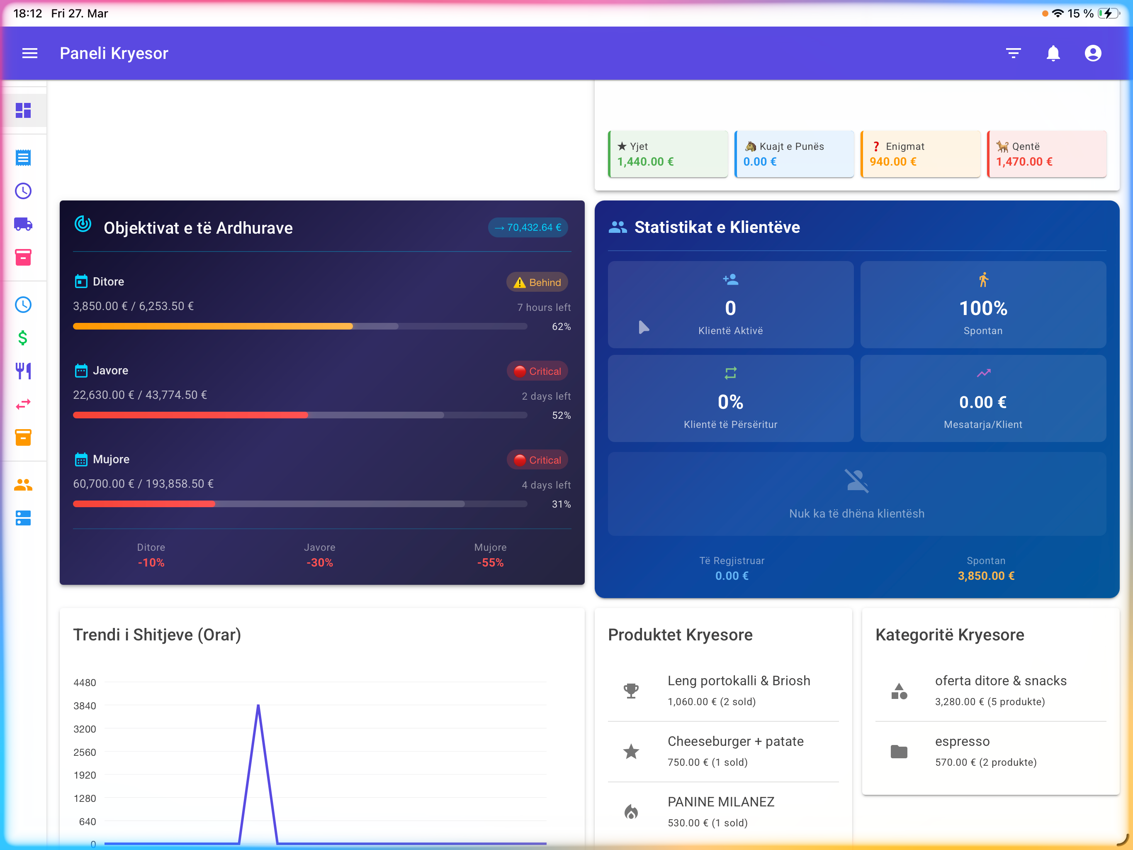Click the folder icon beside espresso
This screenshot has height=850, width=1133.
click(899, 752)
